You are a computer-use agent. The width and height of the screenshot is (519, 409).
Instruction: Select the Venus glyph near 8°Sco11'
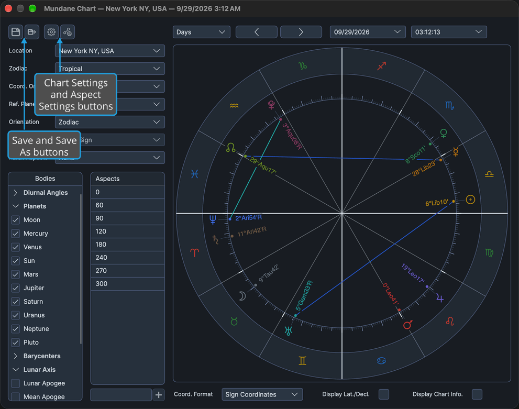[x=444, y=134]
